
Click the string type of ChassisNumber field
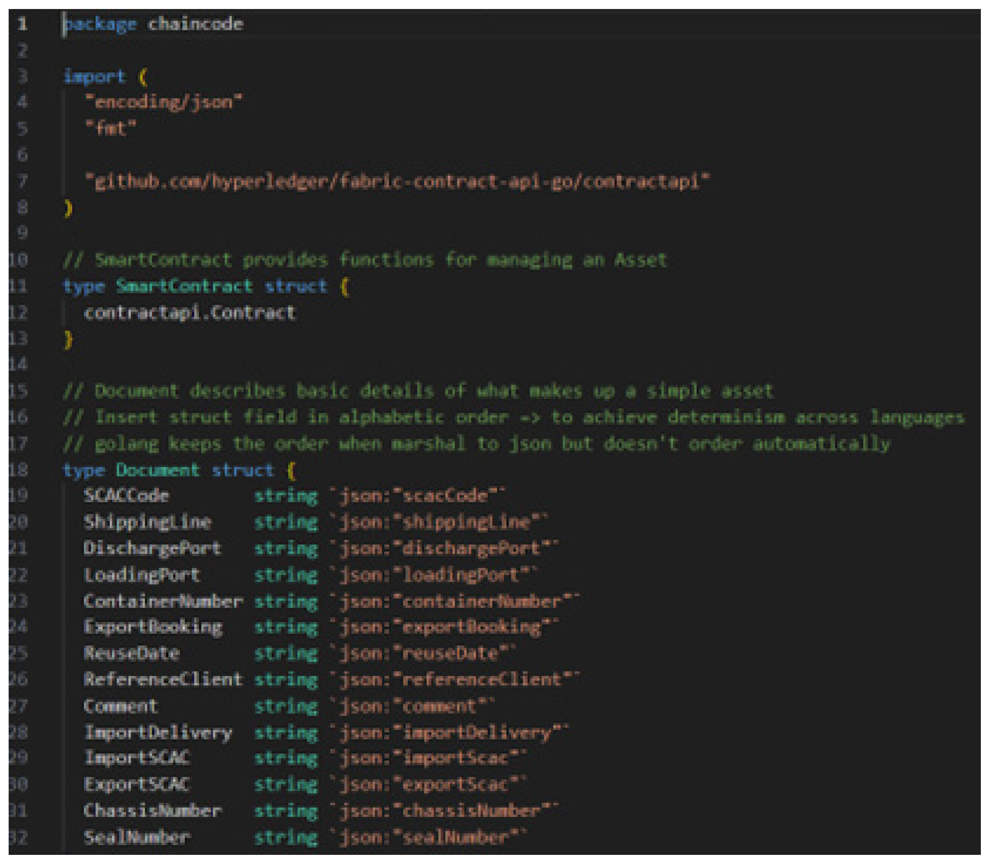pyautogui.click(x=286, y=811)
